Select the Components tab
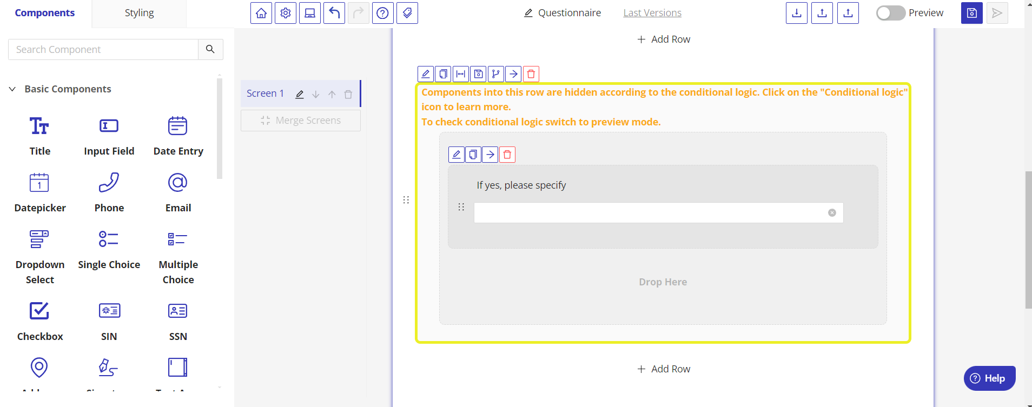This screenshot has width=1032, height=407. coord(45,13)
